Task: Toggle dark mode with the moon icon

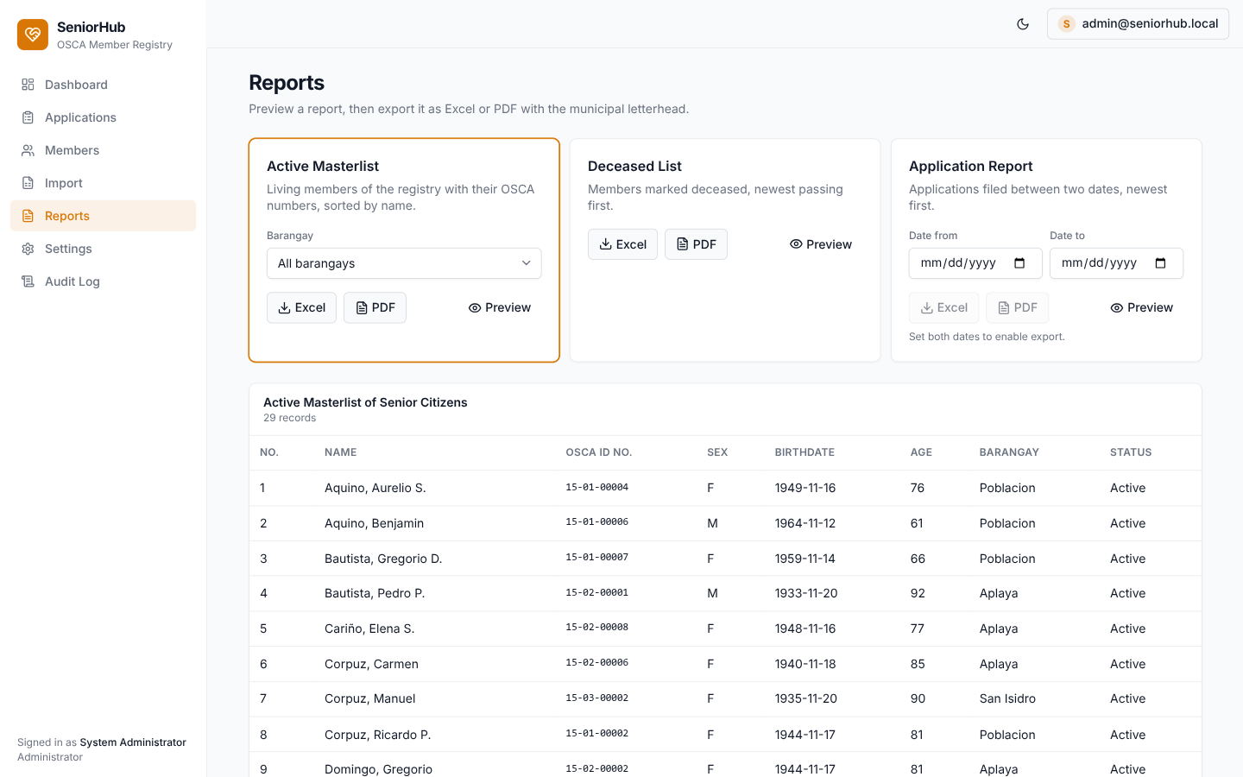Action: 1023,24
